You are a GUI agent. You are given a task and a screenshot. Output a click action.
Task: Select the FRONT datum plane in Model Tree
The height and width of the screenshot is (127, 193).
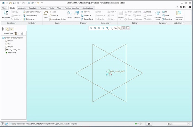coord(9,47)
